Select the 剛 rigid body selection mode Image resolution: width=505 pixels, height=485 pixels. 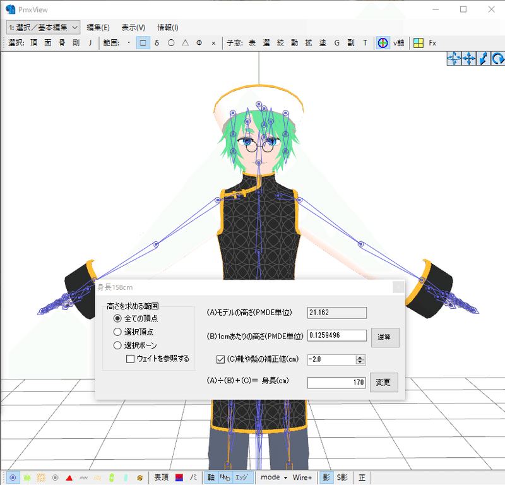pyautogui.click(x=76, y=43)
